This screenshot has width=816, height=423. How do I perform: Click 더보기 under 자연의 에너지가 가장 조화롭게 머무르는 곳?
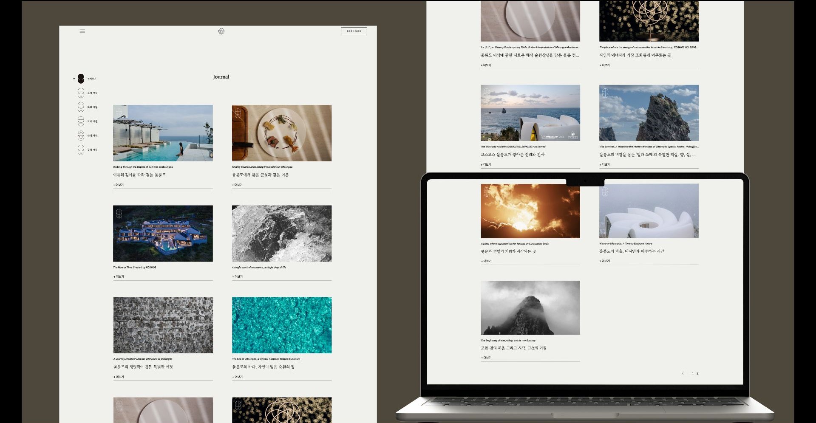click(x=605, y=65)
